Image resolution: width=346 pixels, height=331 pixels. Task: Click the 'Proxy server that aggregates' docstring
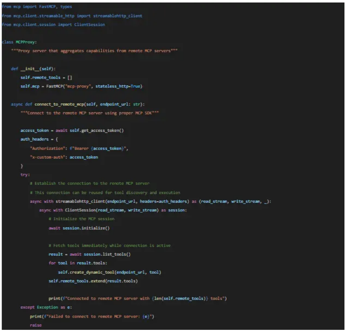click(x=94, y=51)
